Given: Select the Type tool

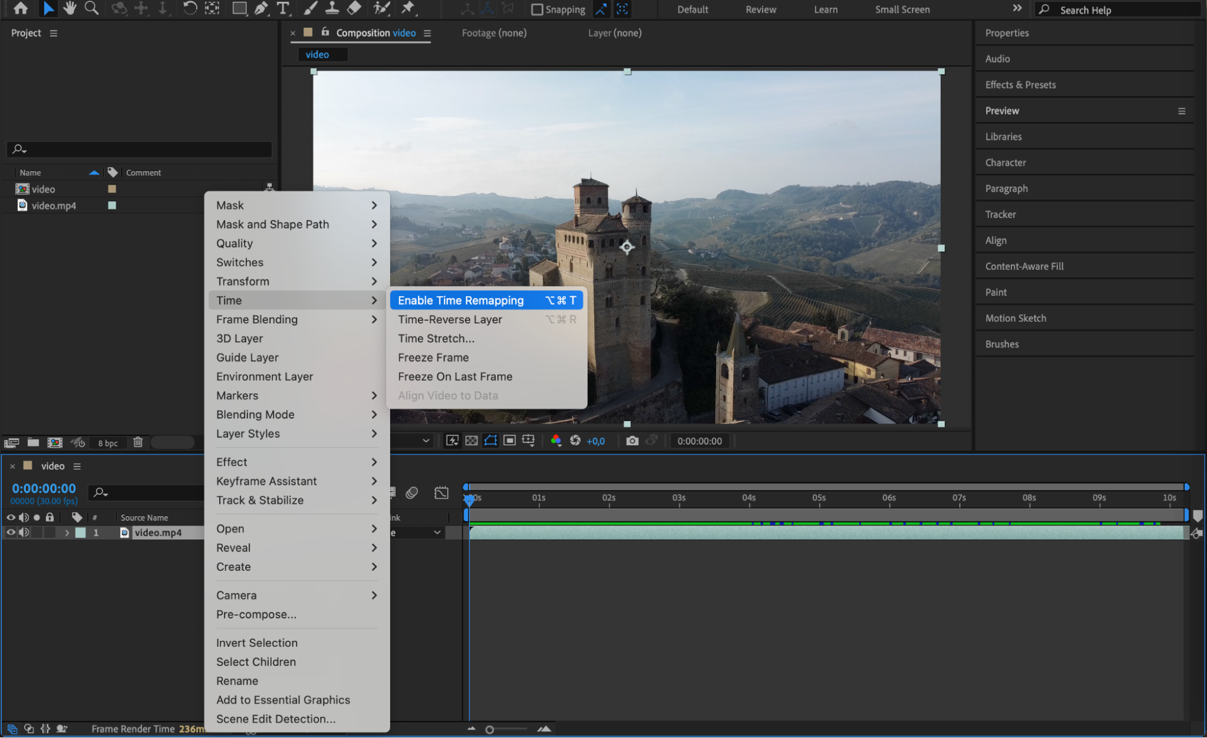Looking at the screenshot, I should coord(283,8).
